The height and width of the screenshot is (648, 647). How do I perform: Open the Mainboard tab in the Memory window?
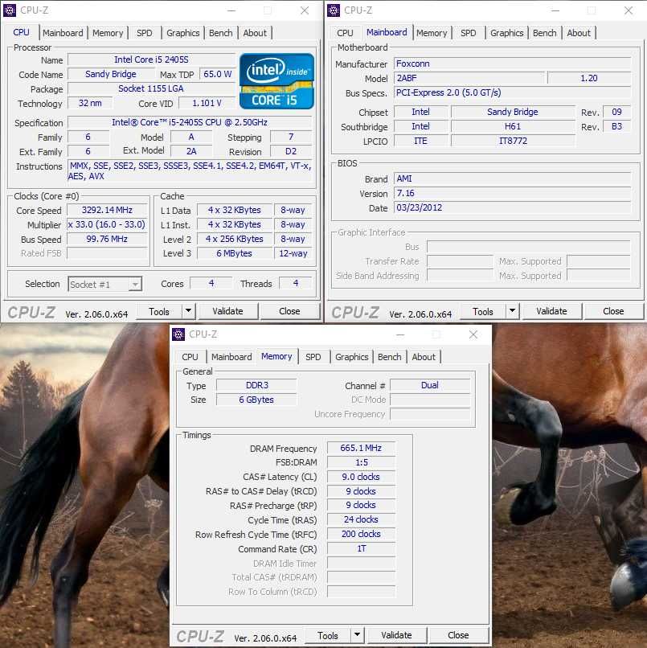(231, 357)
